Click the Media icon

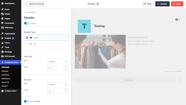pos(2,14)
